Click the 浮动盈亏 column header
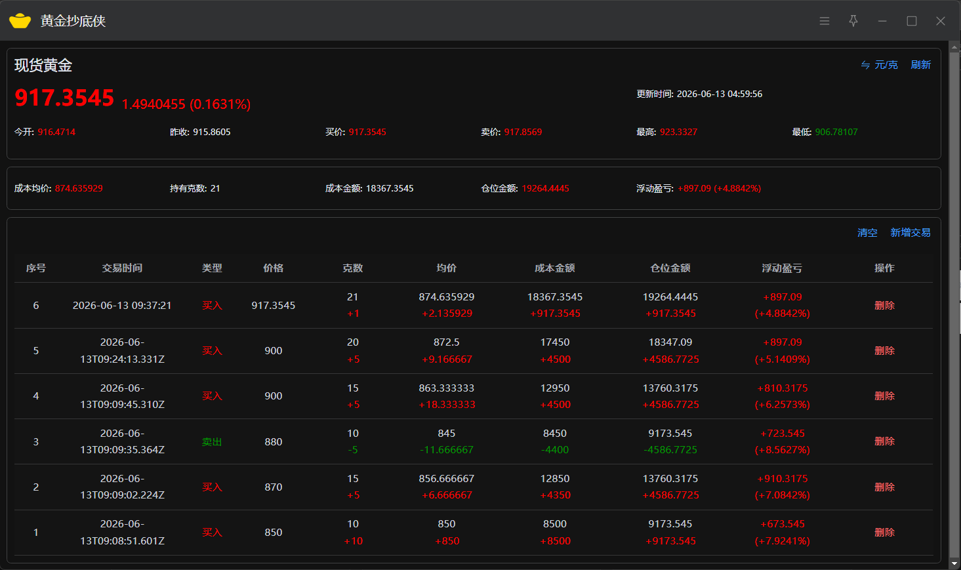Viewport: 961px width, 570px height. coord(782,268)
